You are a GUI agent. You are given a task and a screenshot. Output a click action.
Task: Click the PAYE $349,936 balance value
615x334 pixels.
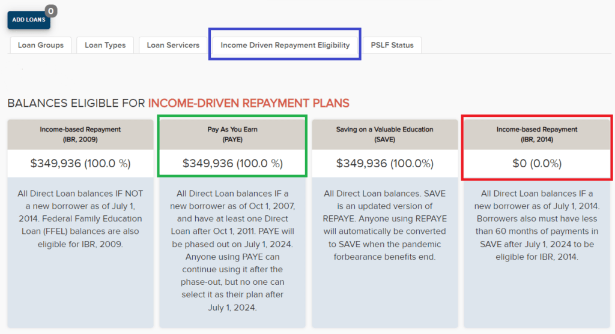pos(232,163)
